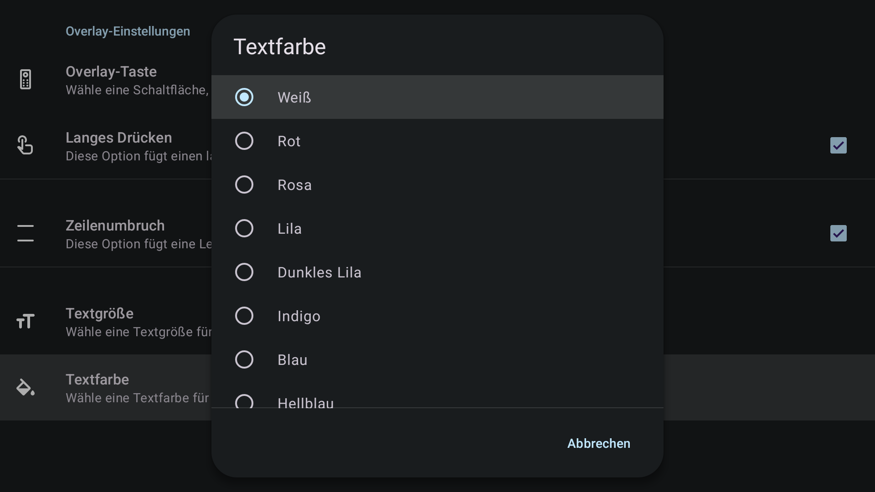Viewport: 875px width, 492px height.
Task: Click the text size icon beside Textgröße
Action: [26, 322]
